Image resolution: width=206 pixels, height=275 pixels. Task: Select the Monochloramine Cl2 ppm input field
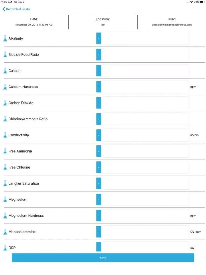(146, 232)
